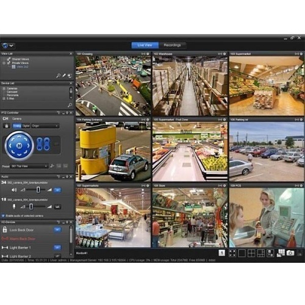Toggle the Light Barrier 1 switch
The image size is (305, 305).
coord(57,247)
